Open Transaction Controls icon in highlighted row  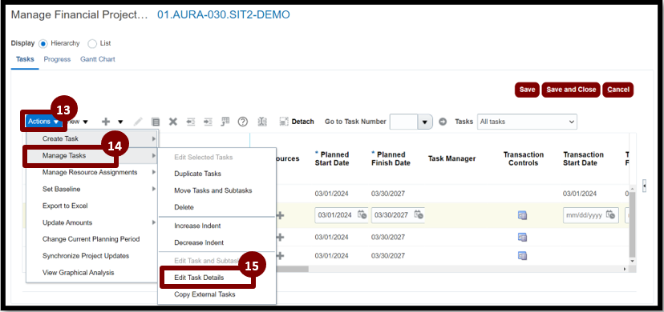click(523, 215)
